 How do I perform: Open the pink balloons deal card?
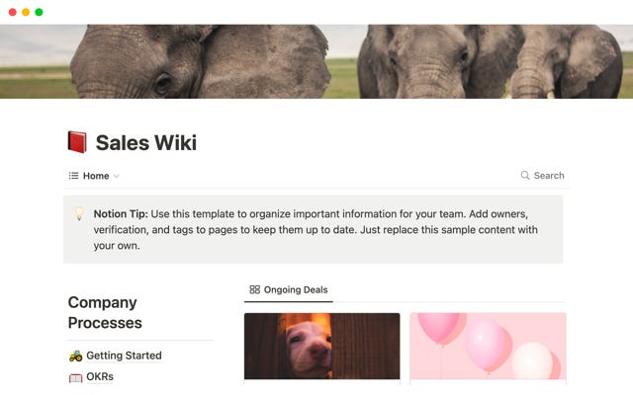click(488, 346)
